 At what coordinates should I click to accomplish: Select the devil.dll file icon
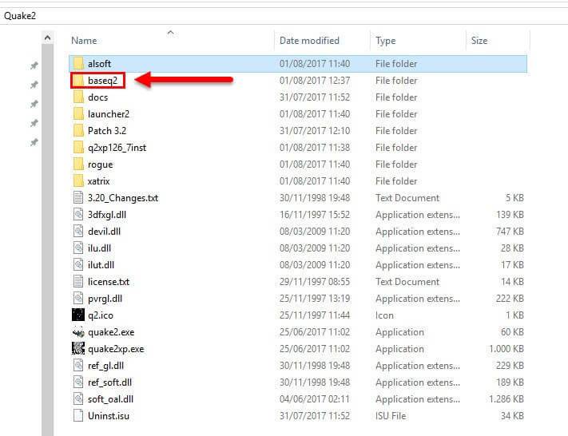pyautogui.click(x=78, y=231)
